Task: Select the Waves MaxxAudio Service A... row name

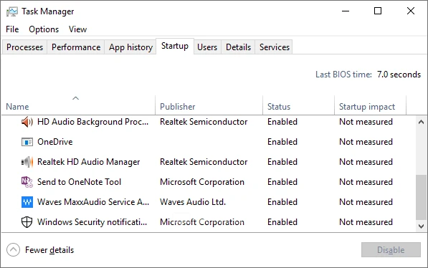Action: pos(93,202)
